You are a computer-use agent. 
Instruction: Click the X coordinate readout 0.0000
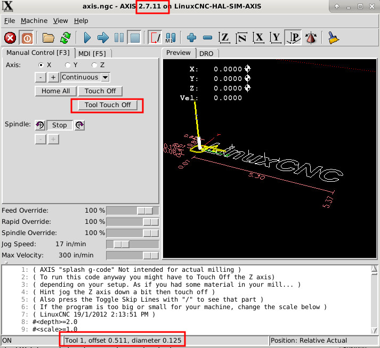click(x=228, y=69)
